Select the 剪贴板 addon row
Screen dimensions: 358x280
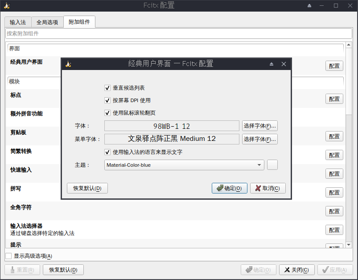click(x=18, y=132)
